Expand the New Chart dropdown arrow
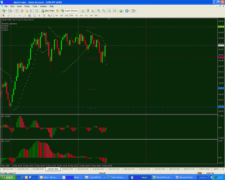The image size is (225, 180). [6, 11]
